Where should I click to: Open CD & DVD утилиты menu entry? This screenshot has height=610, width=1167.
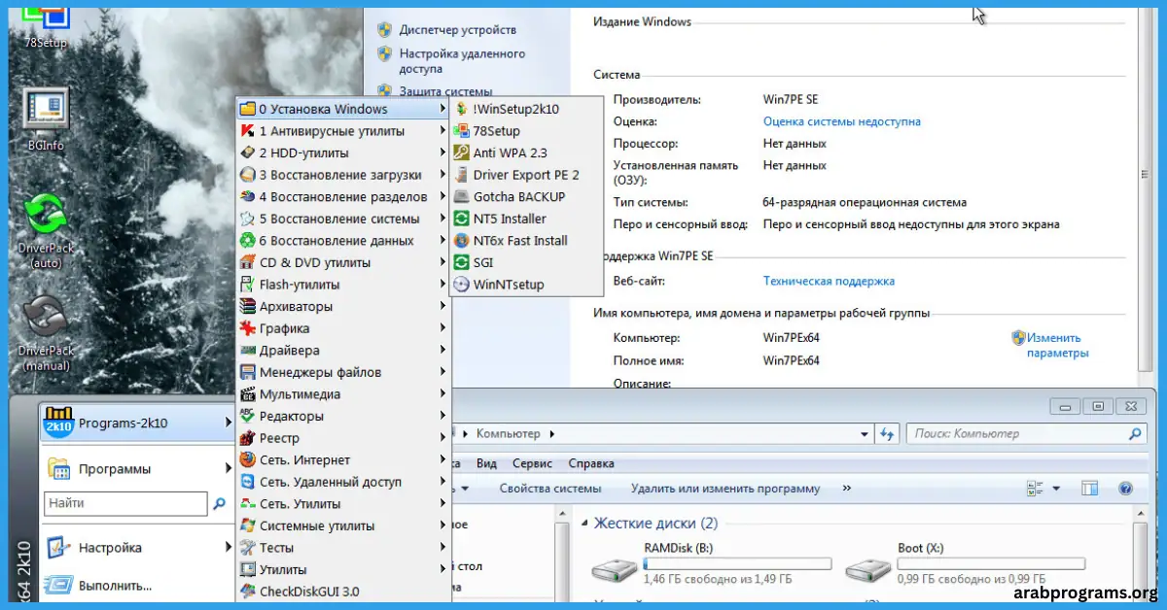[342, 262]
